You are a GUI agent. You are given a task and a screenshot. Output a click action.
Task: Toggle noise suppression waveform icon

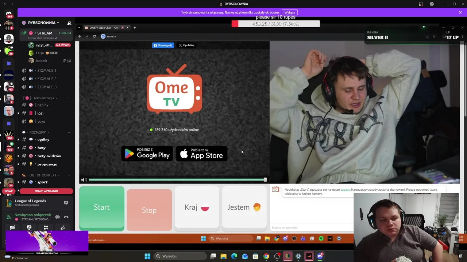(x=57, y=217)
